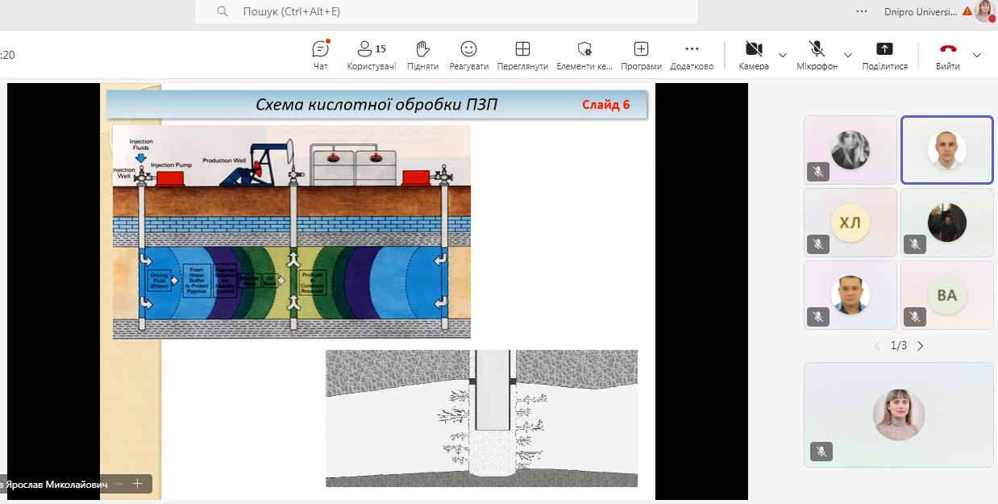Zoom in on shared slide with plus
Image resolution: width=998 pixels, height=504 pixels.
point(138,484)
